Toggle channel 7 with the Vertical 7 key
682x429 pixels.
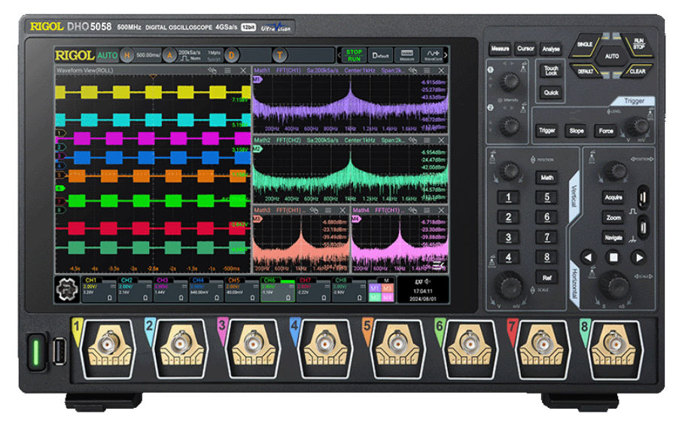(547, 238)
